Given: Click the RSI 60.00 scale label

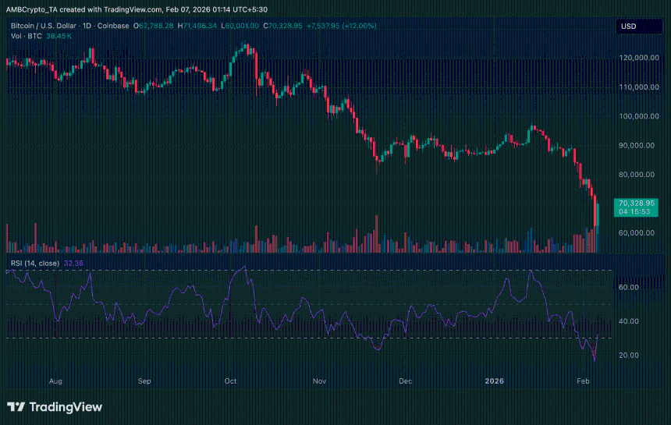Looking at the screenshot, I should pos(629,288).
